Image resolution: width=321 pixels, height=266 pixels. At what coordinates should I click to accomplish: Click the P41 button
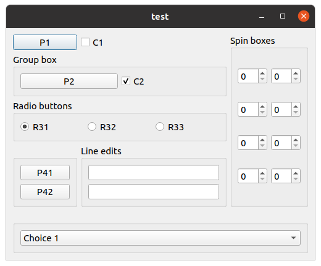coord(45,172)
